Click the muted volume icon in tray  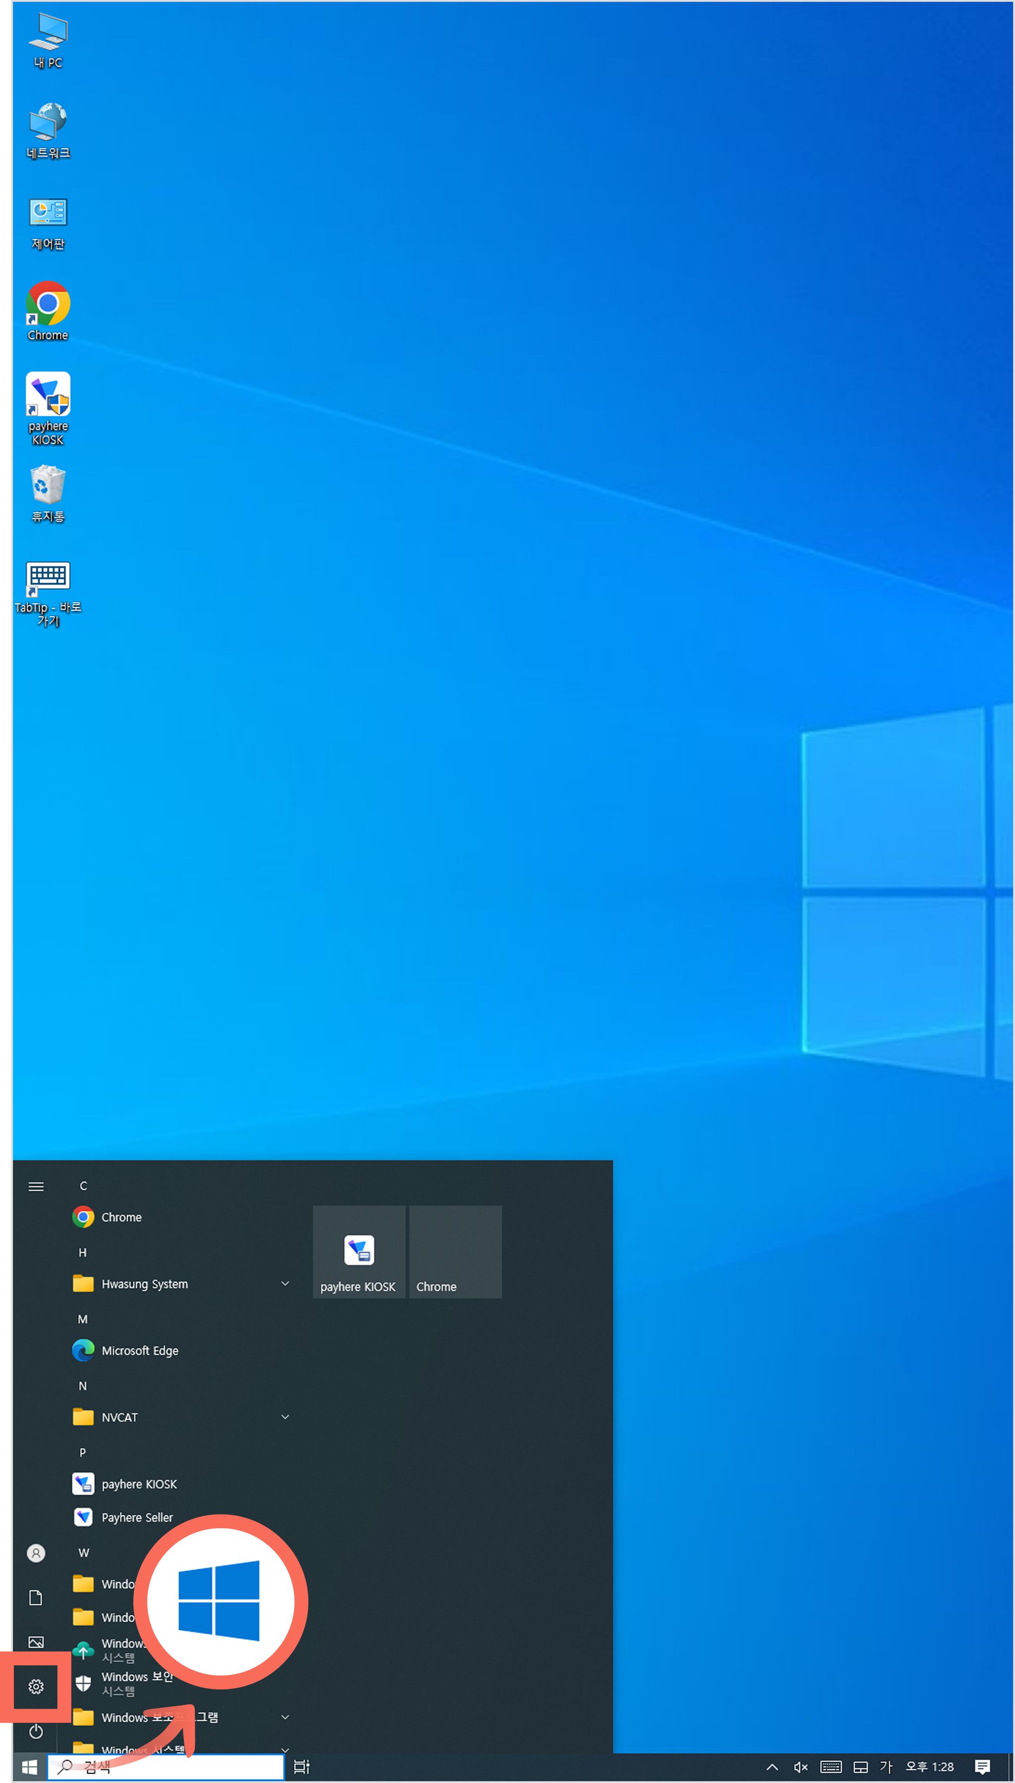[800, 1766]
